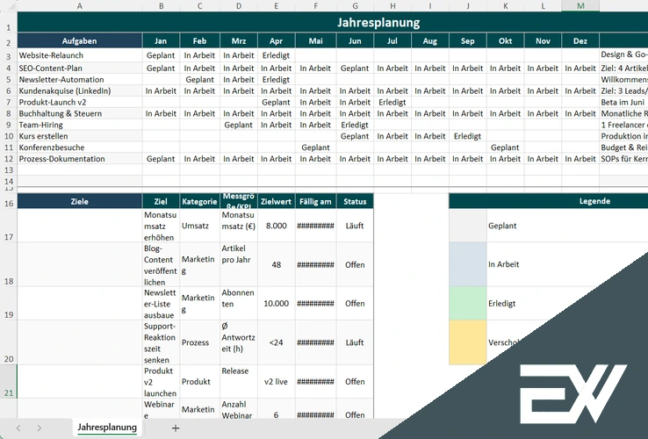Click the add new sheet plus button
The height and width of the screenshot is (439, 648).
point(176,428)
